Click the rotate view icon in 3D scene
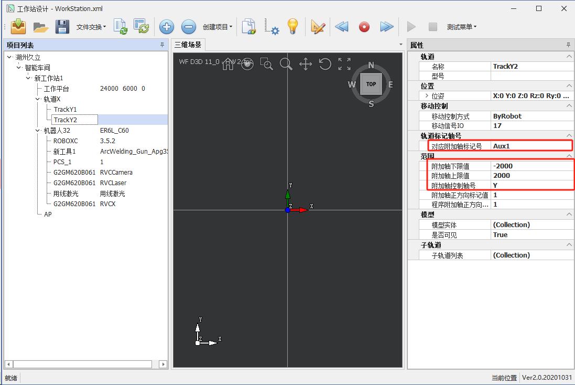This screenshot has height=385, width=575. tap(325, 65)
